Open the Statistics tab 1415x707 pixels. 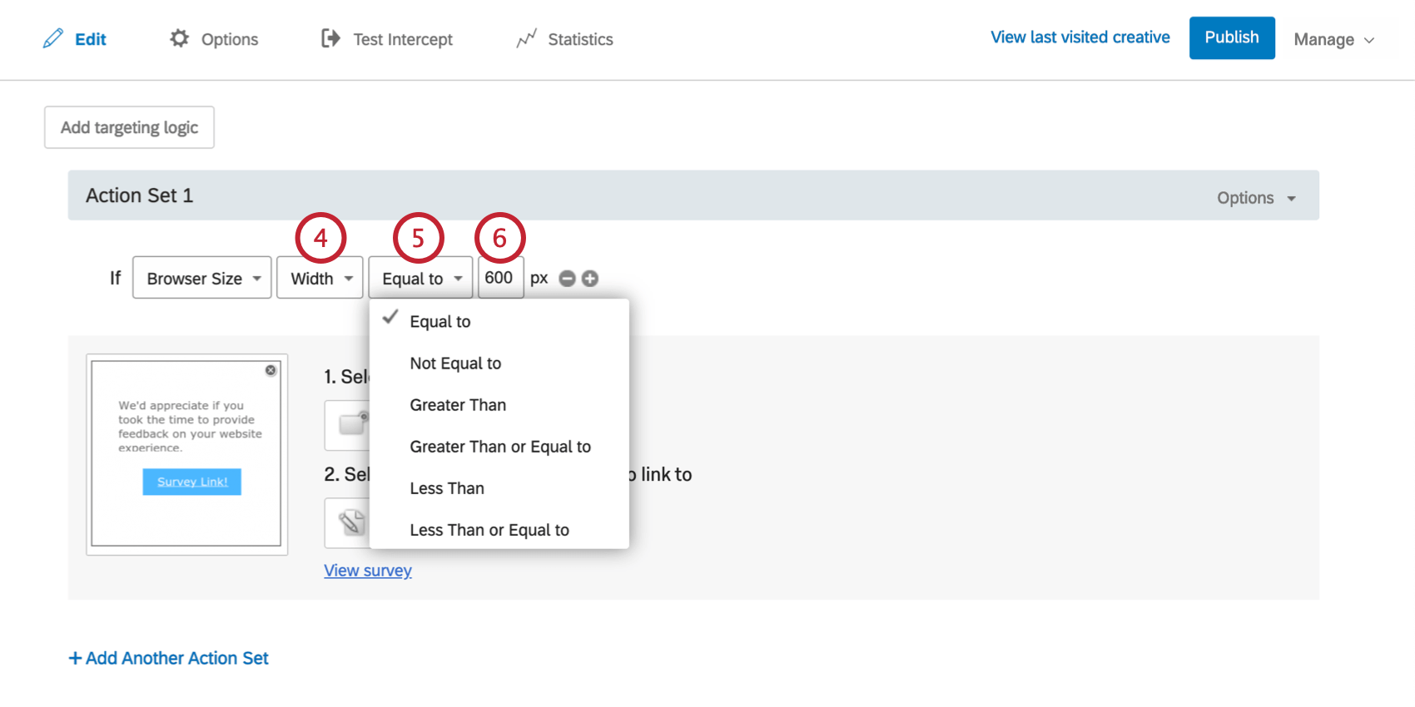coord(564,39)
